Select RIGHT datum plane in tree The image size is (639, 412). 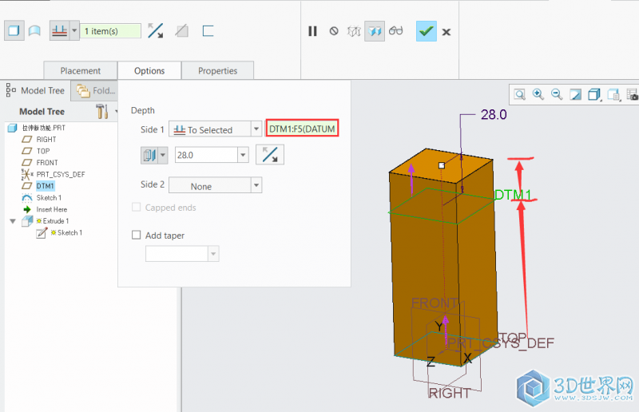pos(39,140)
